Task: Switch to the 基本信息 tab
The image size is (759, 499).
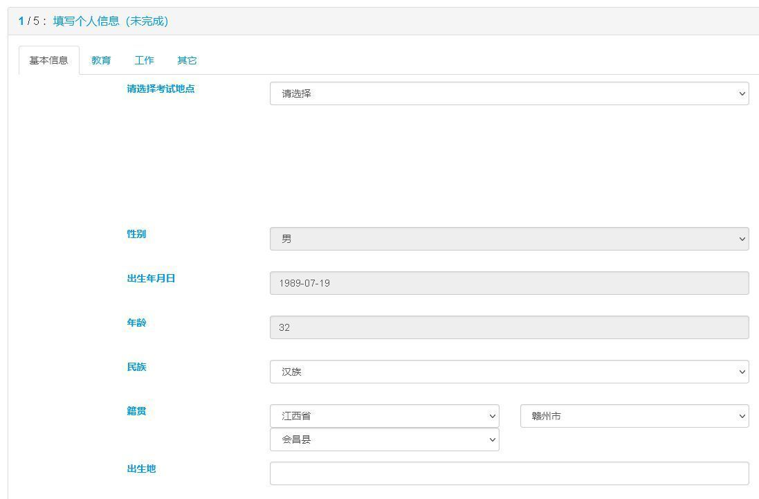Action: [x=48, y=60]
